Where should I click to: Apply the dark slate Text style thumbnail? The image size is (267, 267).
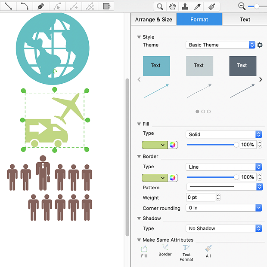243,66
